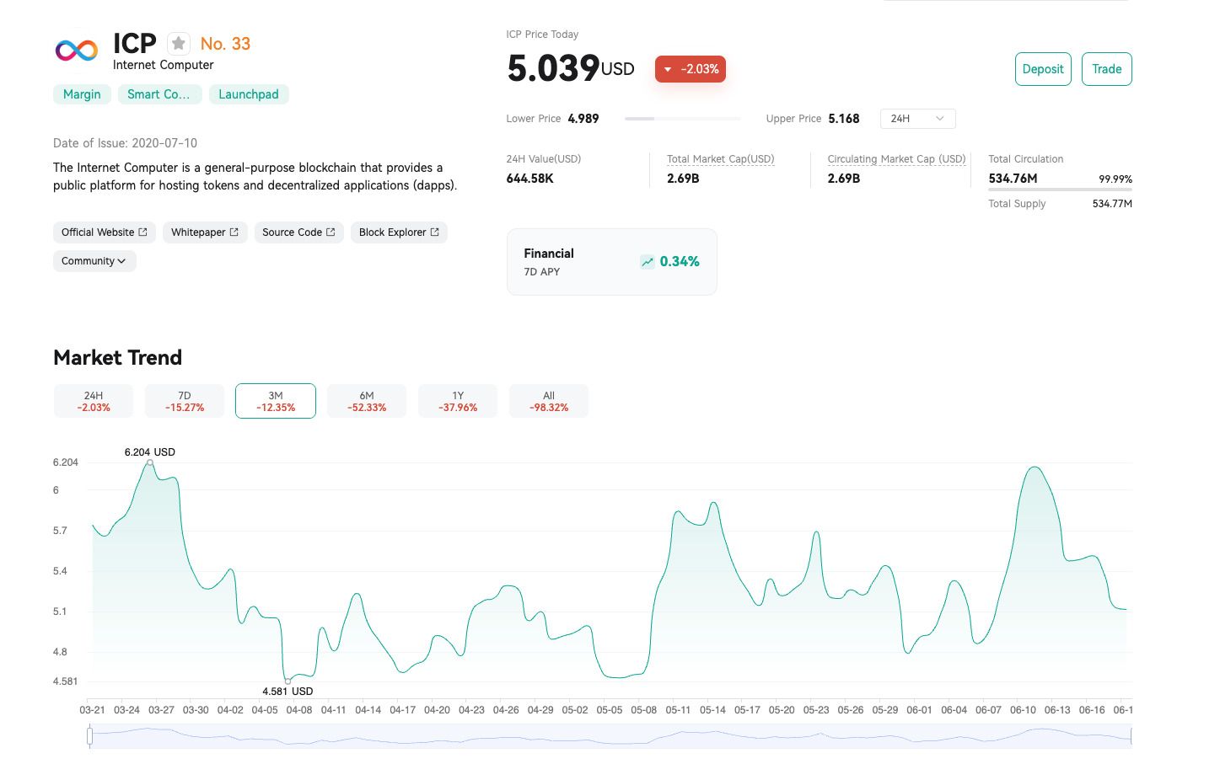Open the Official Website external link
The width and height of the screenshot is (1220, 780).
[104, 232]
